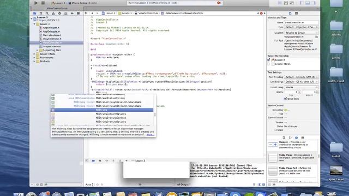Go forward with the jump bar right arrow
Screen dimensions: 349x196
click(x=97, y=13)
